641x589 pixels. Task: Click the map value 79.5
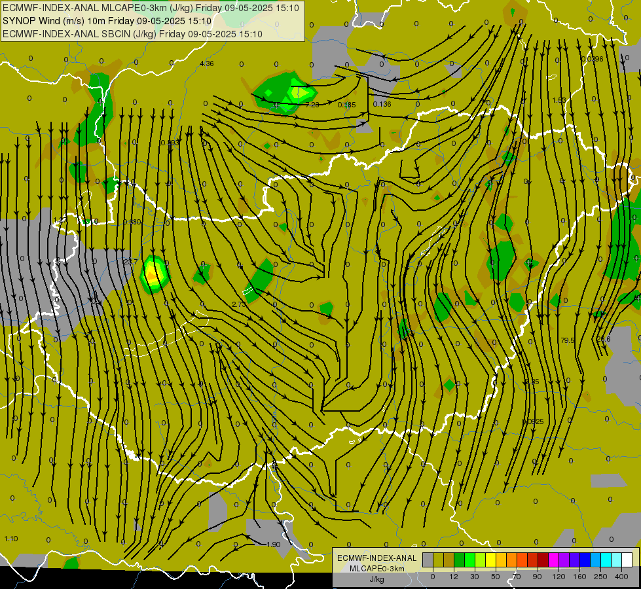point(568,340)
